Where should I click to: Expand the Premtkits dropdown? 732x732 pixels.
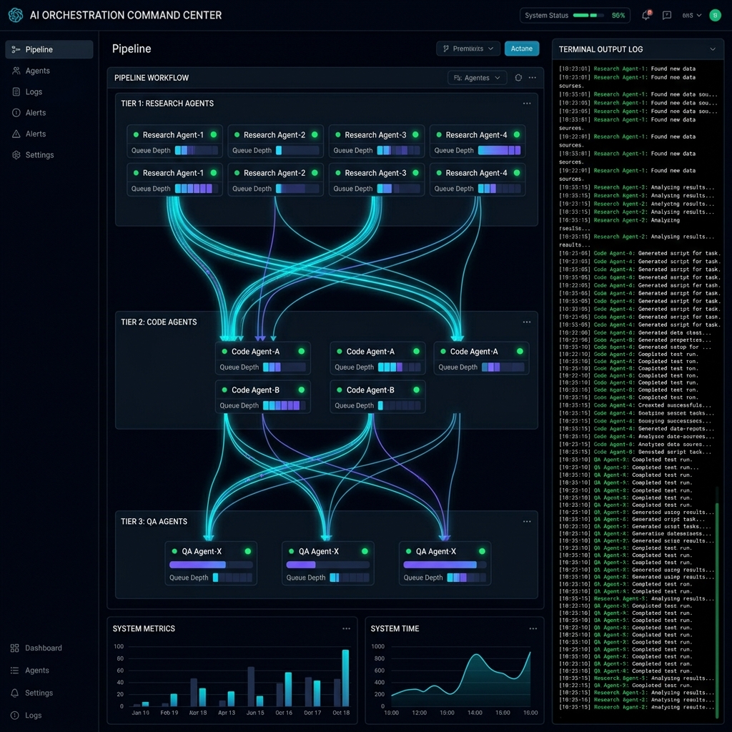click(468, 49)
